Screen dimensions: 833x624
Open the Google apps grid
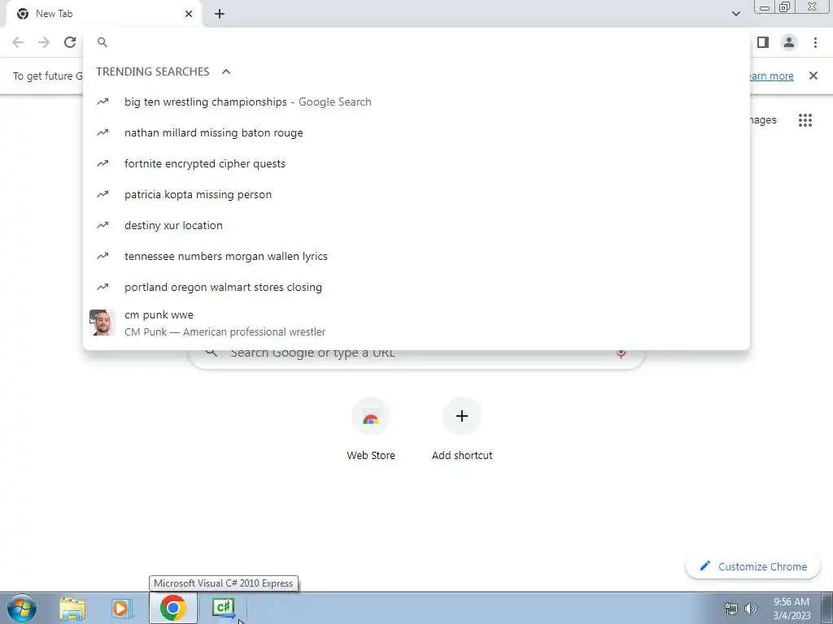[805, 120]
